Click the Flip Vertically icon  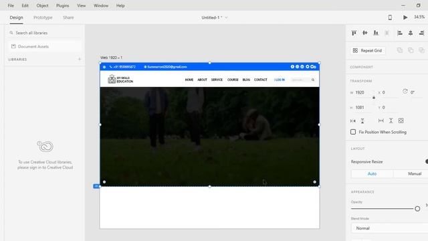362,120
